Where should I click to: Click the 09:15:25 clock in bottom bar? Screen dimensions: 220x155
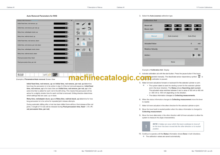click(21, 74)
